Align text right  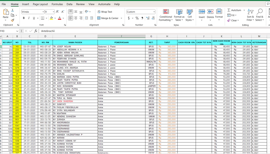tap(81, 18)
